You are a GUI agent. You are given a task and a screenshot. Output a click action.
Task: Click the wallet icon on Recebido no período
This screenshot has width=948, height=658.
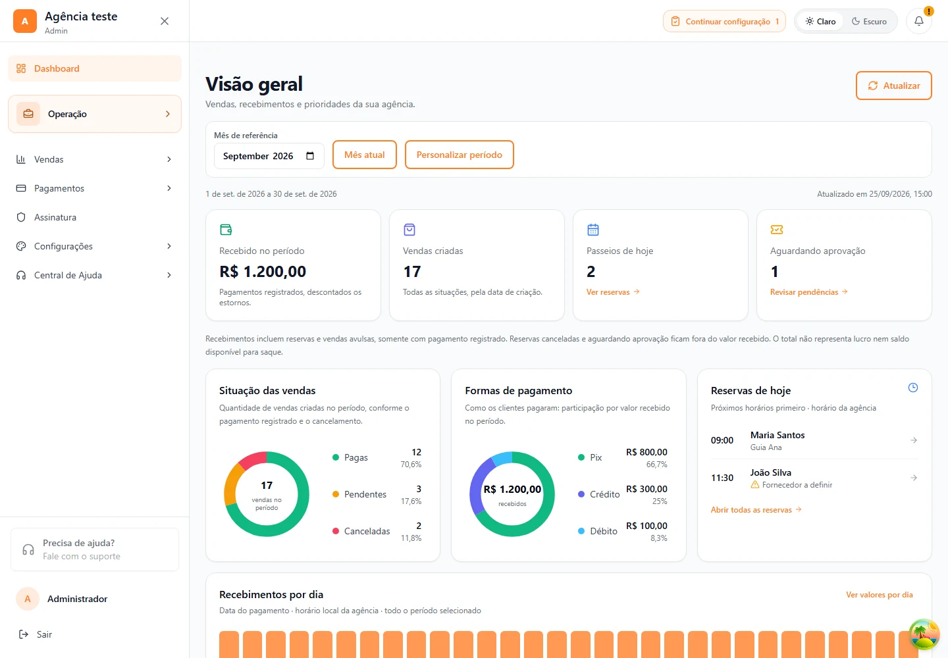[x=226, y=230]
